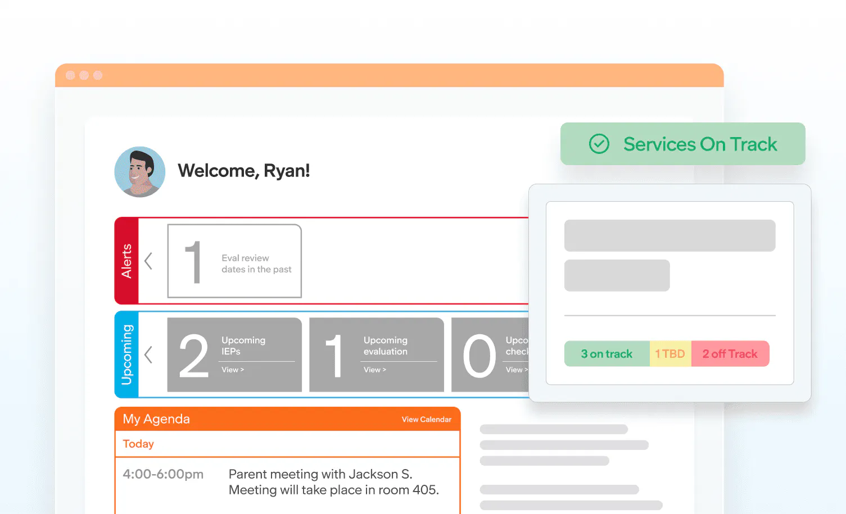Click the number 1 on Upcoming evaluation card
846x514 pixels.
click(334, 356)
